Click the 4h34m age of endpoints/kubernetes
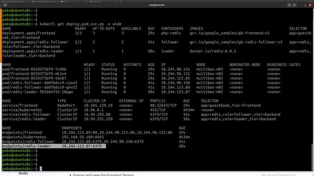This screenshot has width=314, height=176. [x=184, y=137]
